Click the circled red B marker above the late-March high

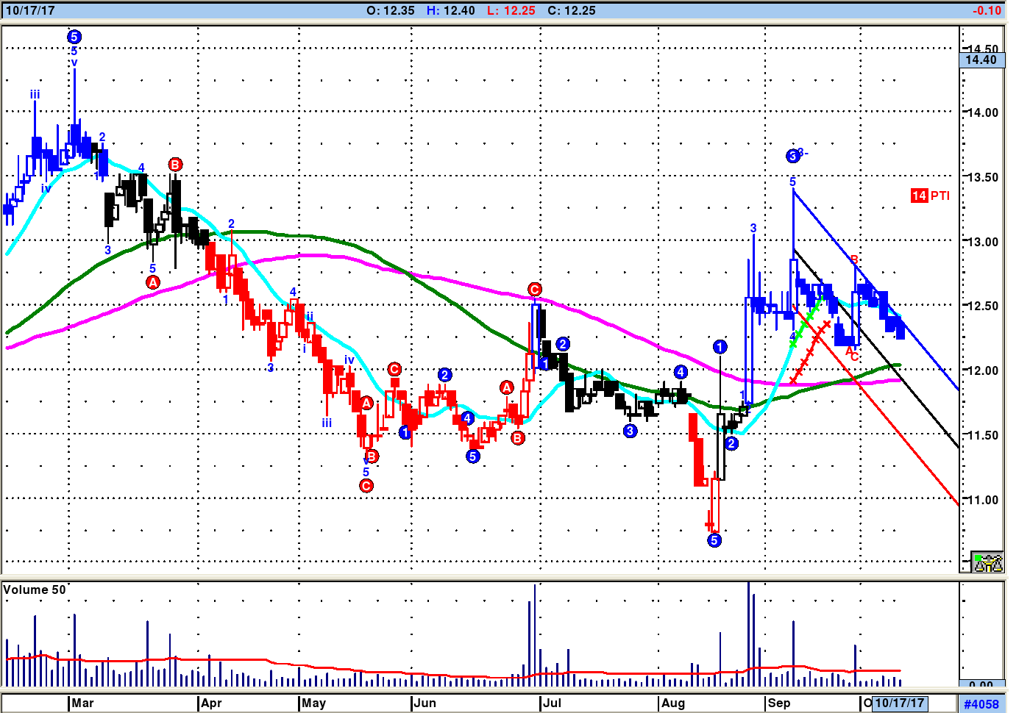[175, 165]
